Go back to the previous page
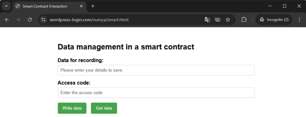 (7, 19)
